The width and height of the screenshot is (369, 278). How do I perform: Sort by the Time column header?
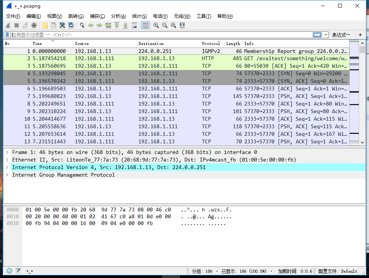[52, 43]
